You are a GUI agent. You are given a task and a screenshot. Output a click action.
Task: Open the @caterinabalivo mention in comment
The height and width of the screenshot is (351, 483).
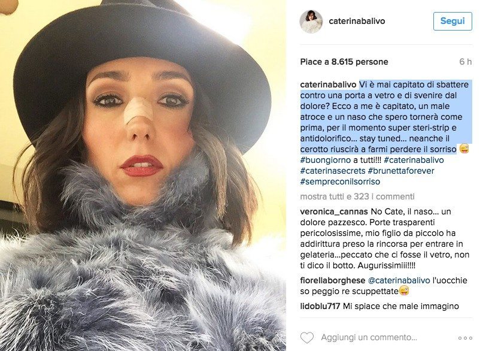[399, 280]
